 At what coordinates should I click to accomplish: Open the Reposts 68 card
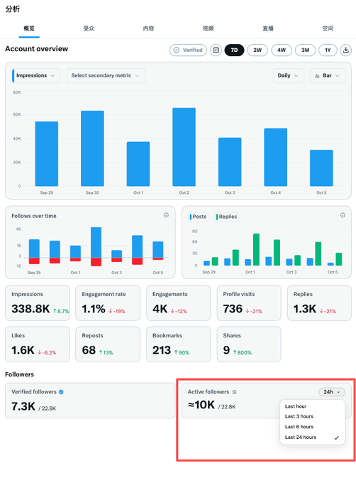[x=108, y=344]
